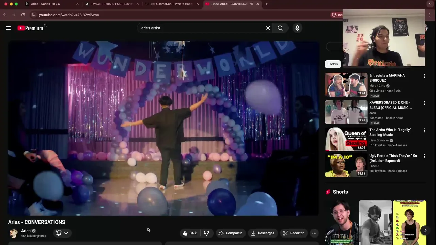The height and width of the screenshot is (245, 436).
Task: Focus the address bar URL
Action: tap(69, 15)
